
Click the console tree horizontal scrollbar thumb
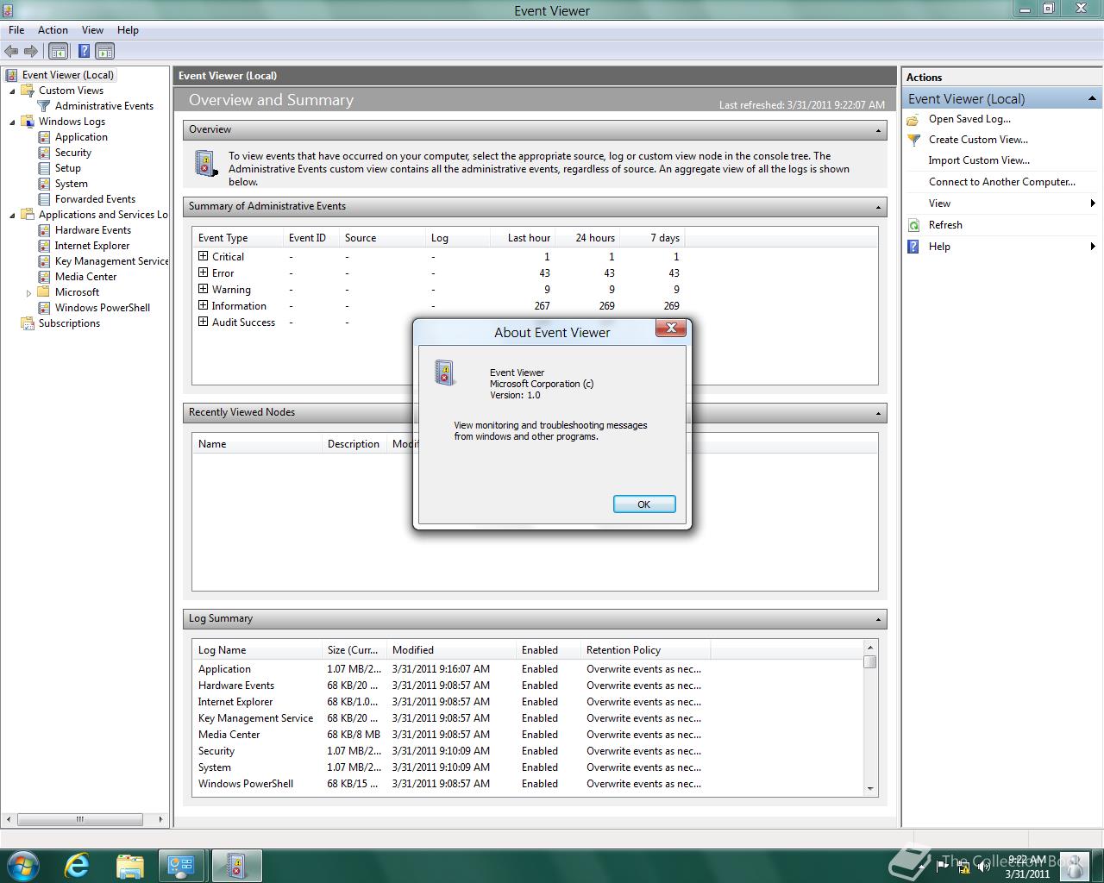point(79,819)
